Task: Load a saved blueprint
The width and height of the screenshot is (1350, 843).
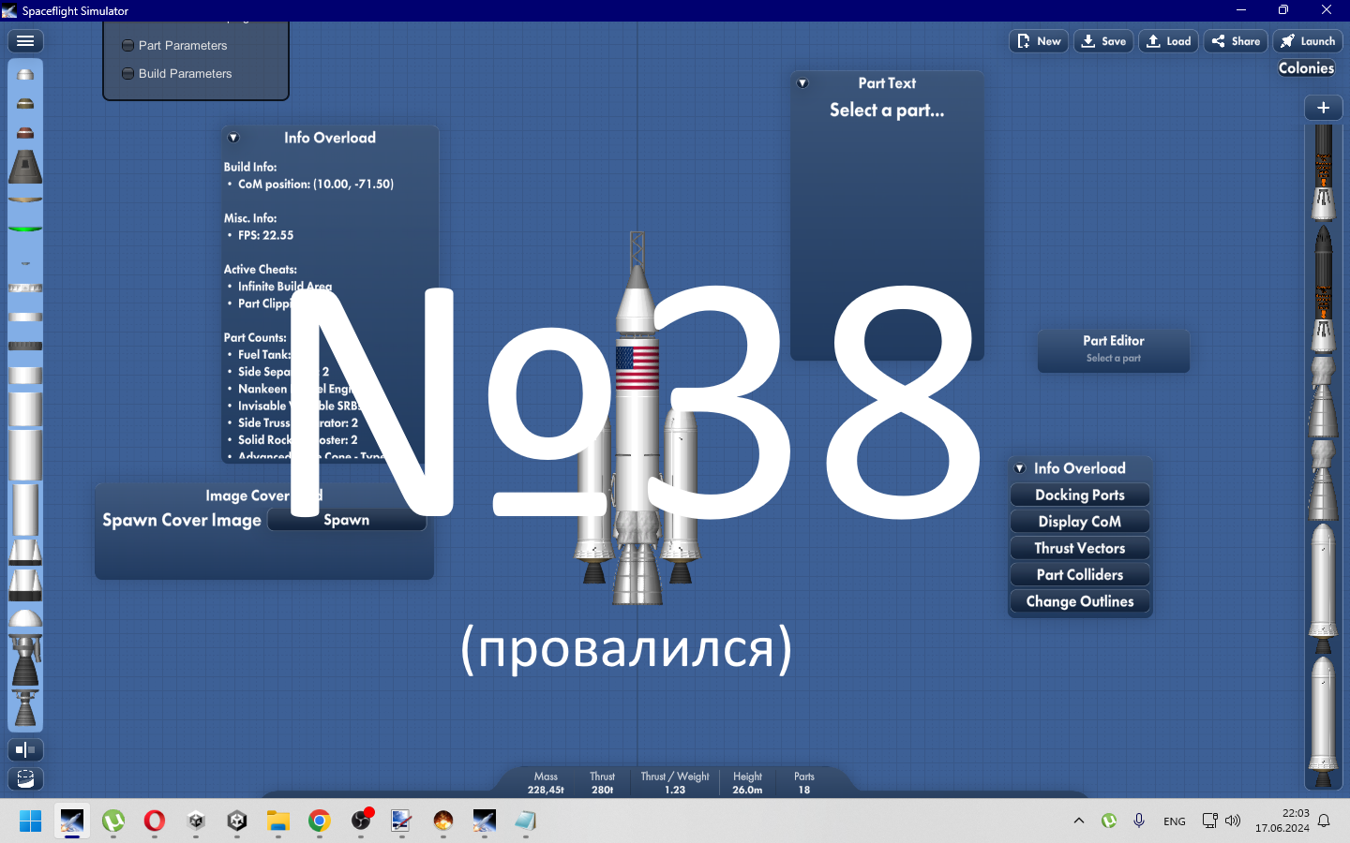Action: pyautogui.click(x=1168, y=41)
